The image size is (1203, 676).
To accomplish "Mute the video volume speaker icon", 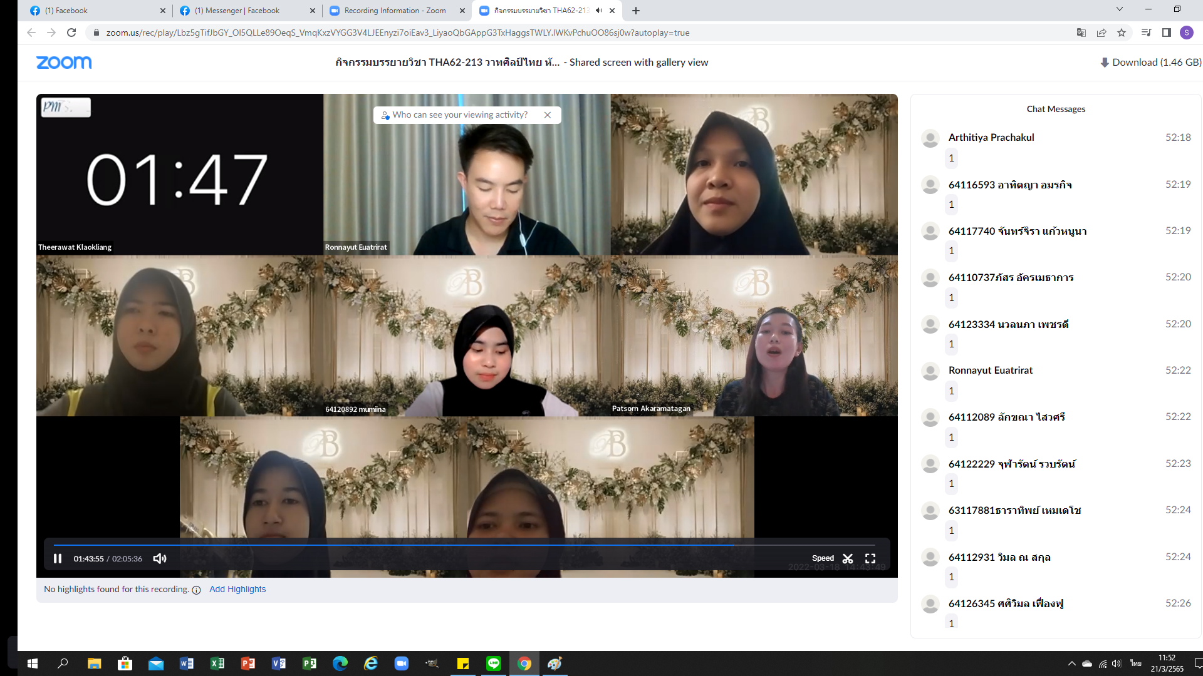I will [160, 558].
